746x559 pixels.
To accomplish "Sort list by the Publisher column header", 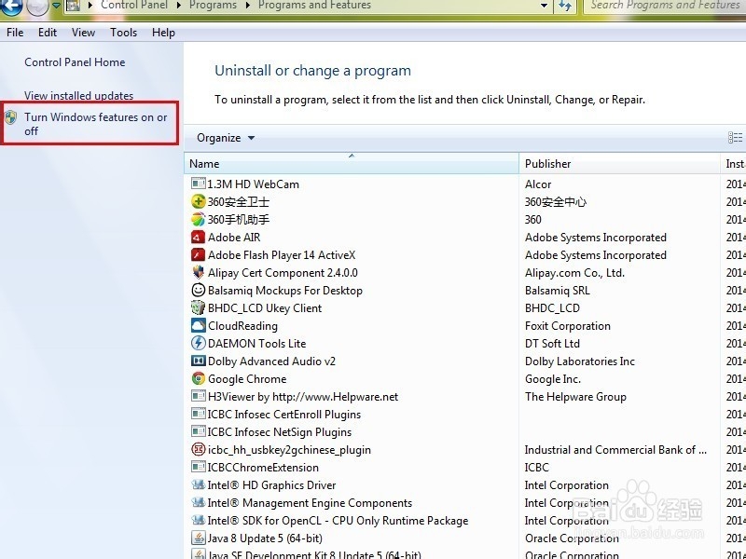I will coord(619,164).
